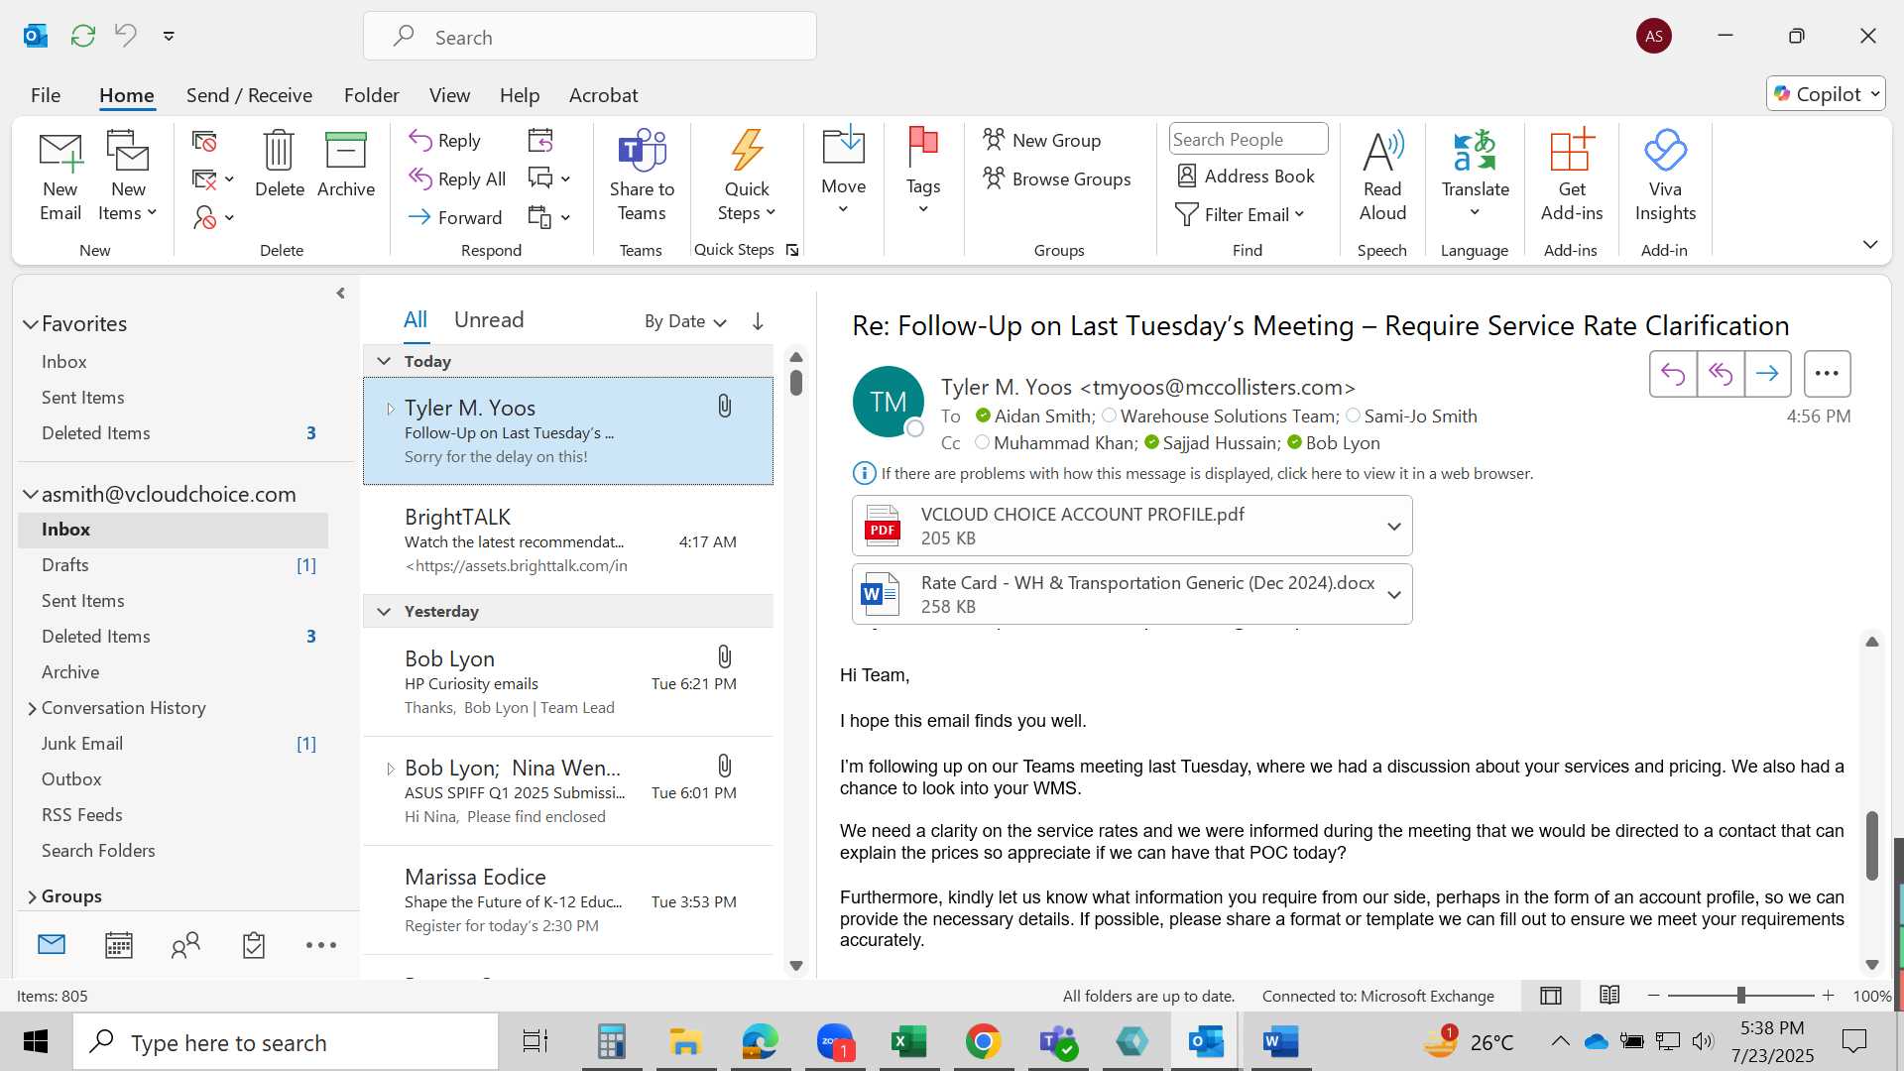Click Get Add-ins
The width and height of the screenshot is (1904, 1071).
pyautogui.click(x=1571, y=177)
